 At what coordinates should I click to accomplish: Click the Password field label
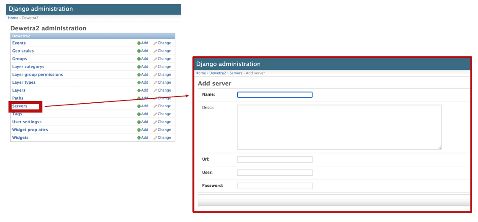tap(212, 185)
